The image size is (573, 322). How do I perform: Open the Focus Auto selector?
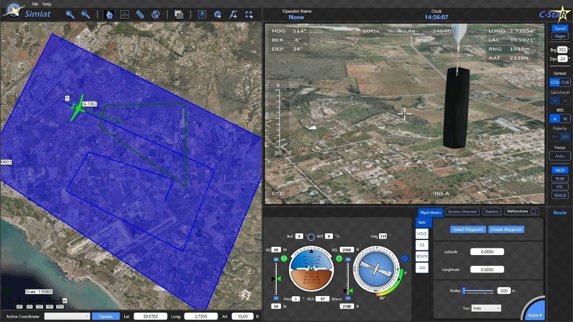click(560, 156)
